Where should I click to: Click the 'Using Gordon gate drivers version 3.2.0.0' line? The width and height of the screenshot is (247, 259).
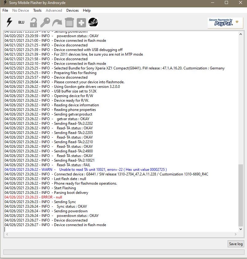click(62, 87)
